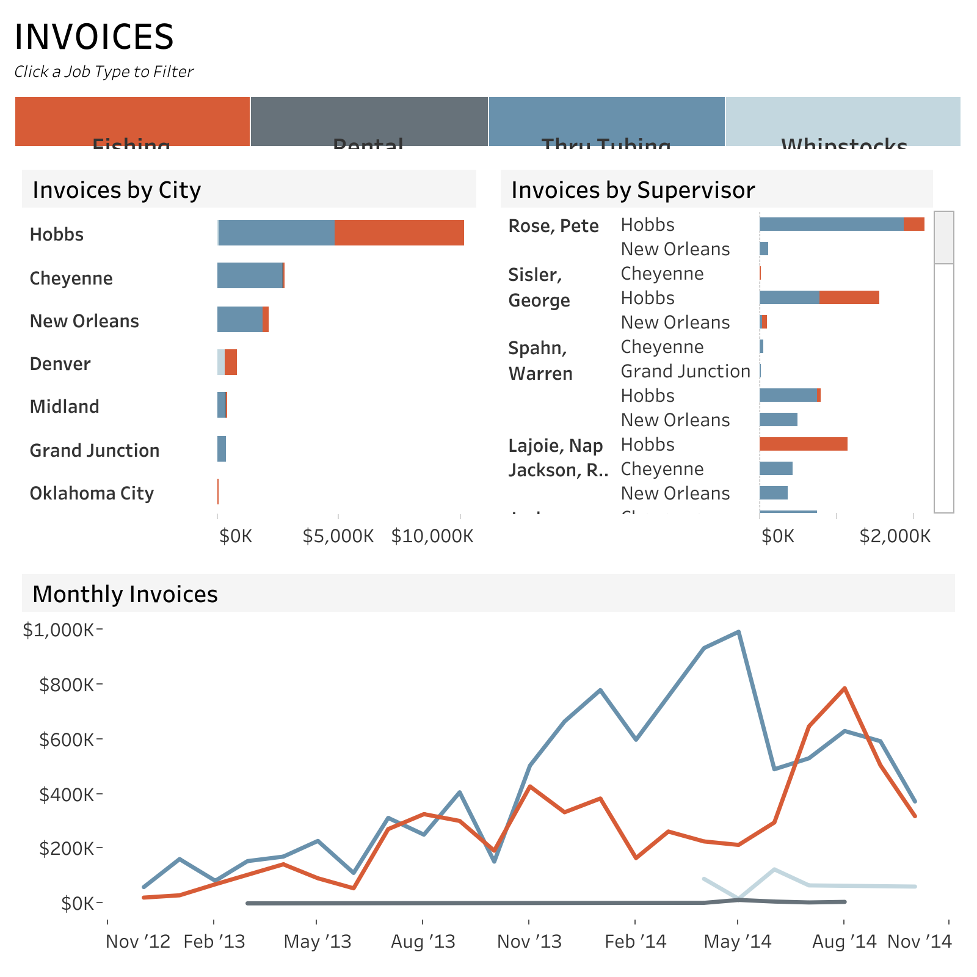
Task: Click the $600K y-axis label
Action: [x=67, y=740]
